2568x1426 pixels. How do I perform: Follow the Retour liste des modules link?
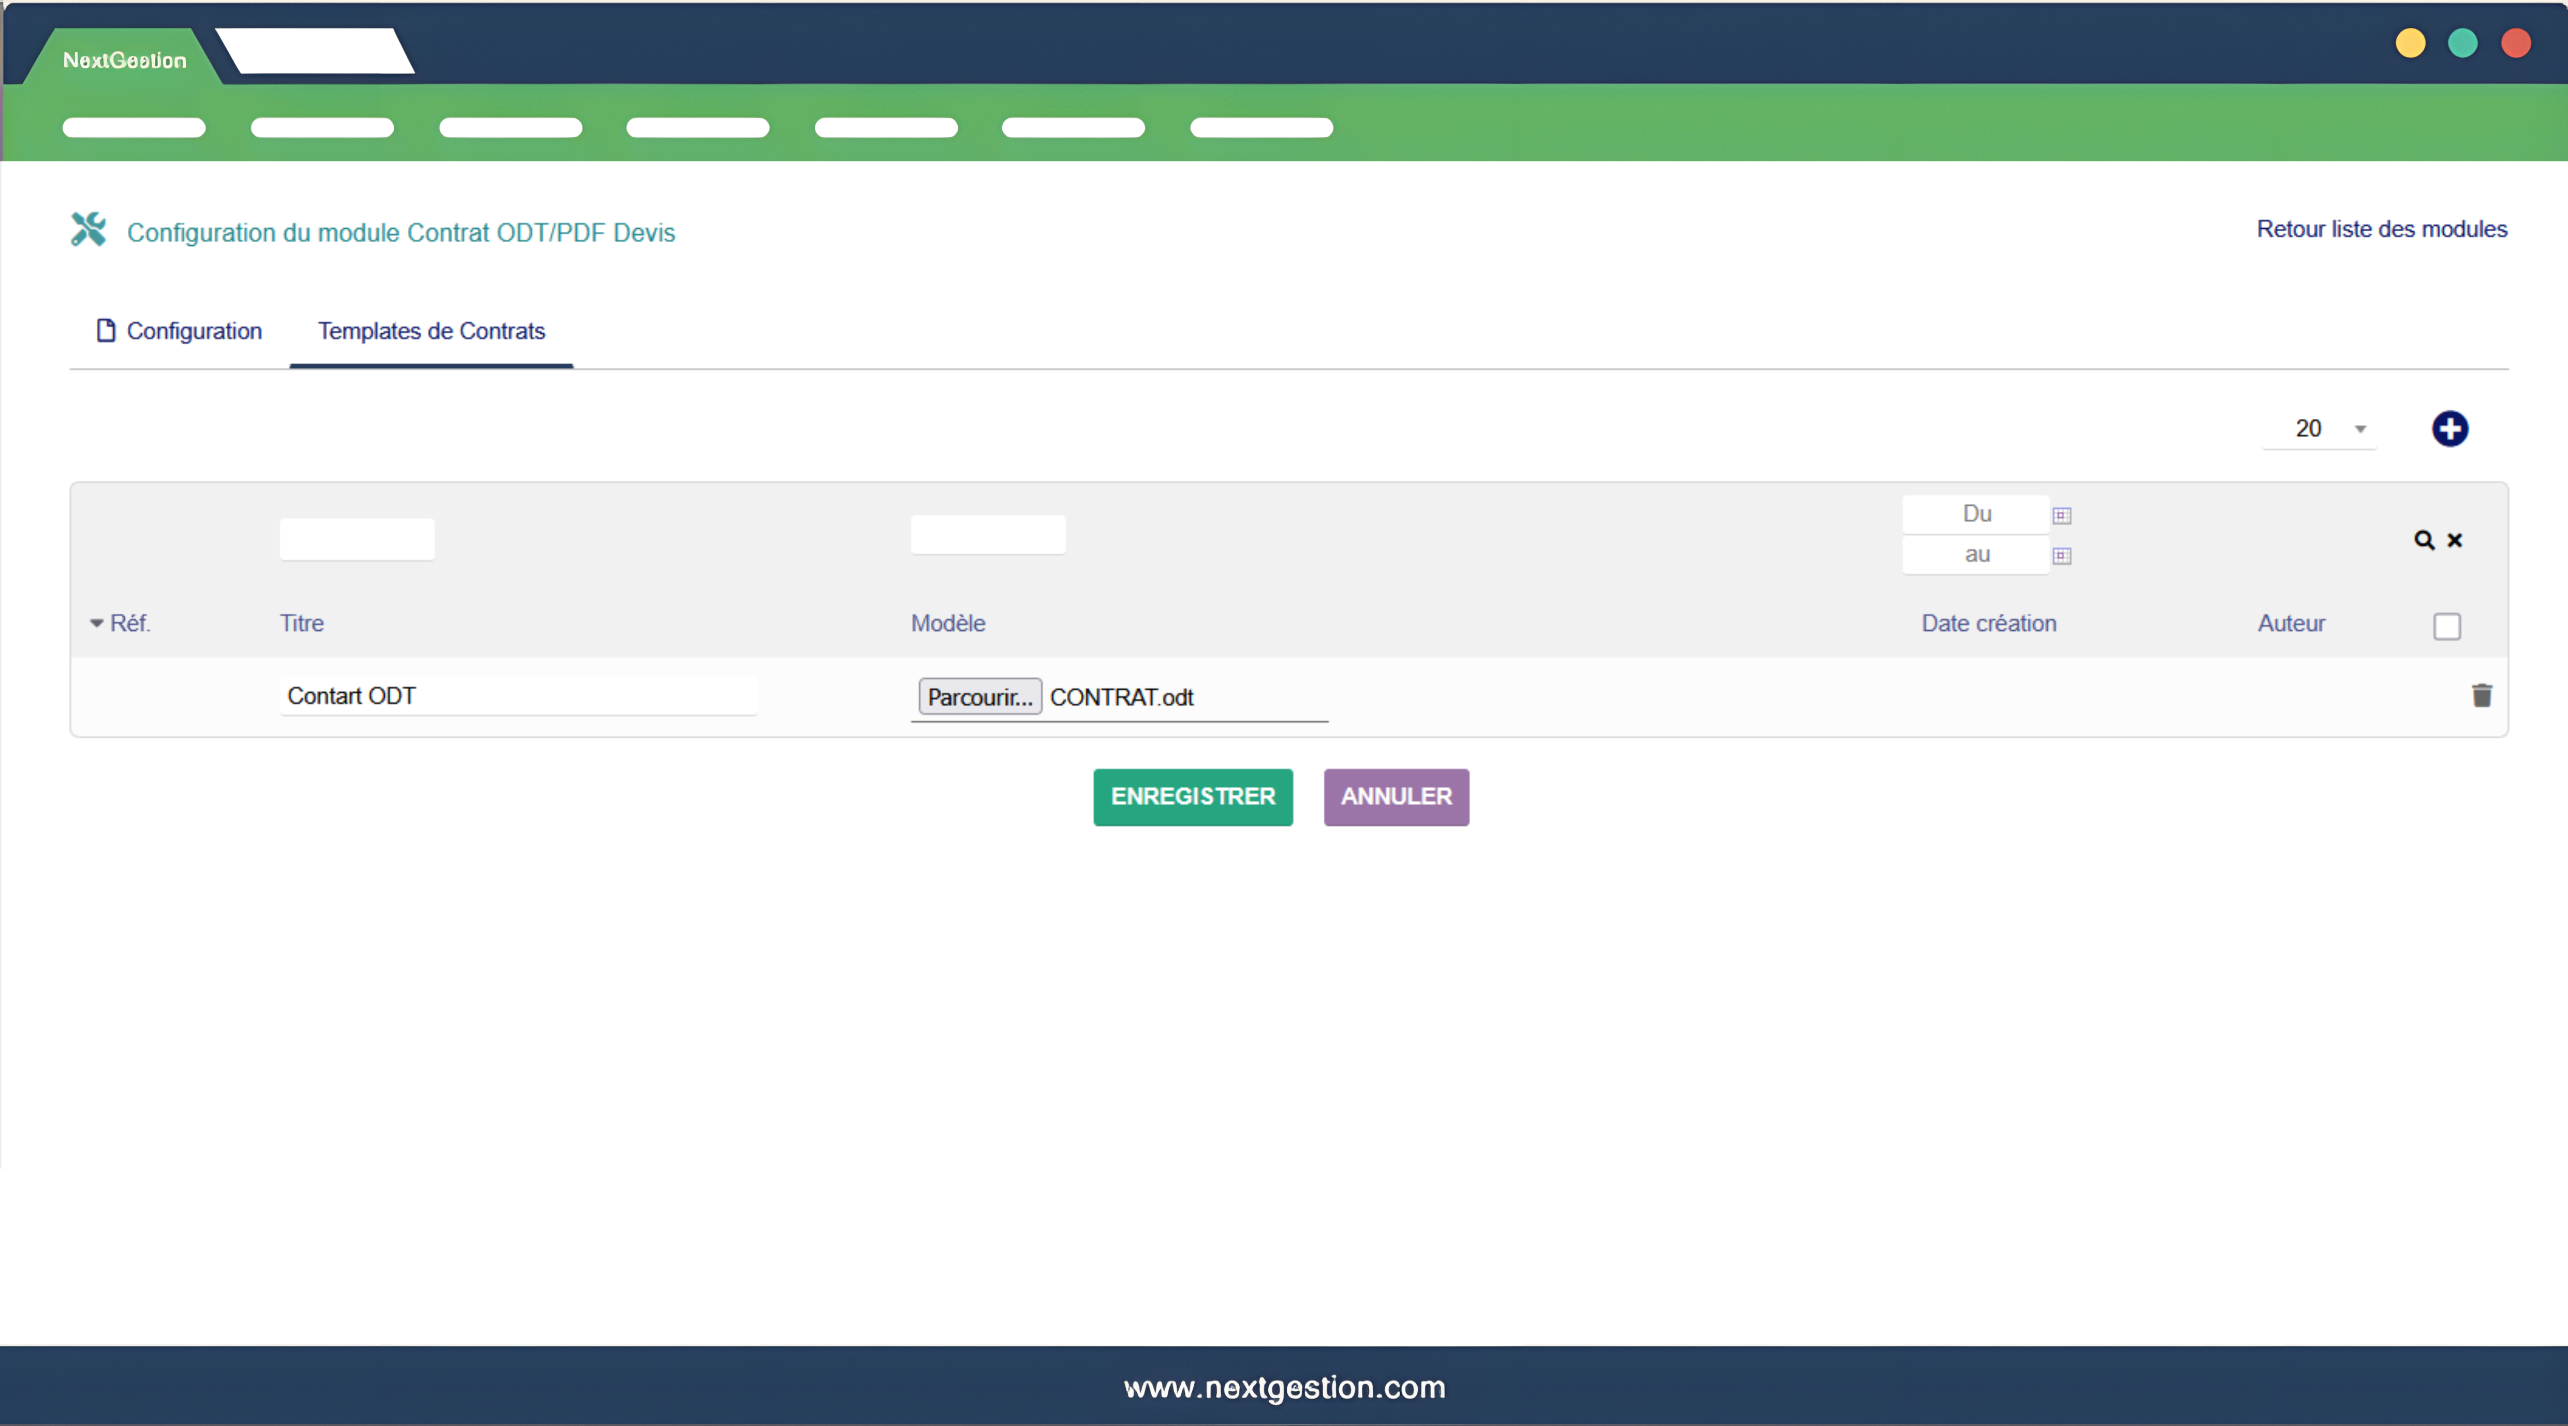2381,229
